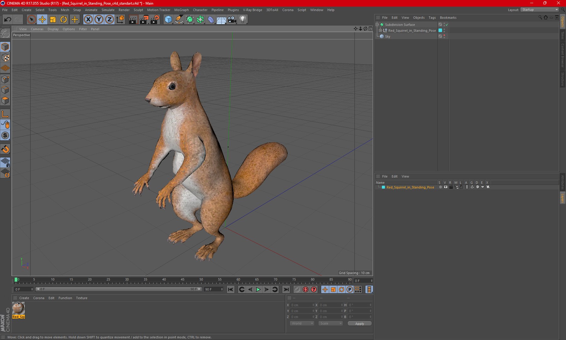Toggle Subdivision Surface enabled checkmark
Image resolution: width=566 pixels, height=340 pixels.
click(x=447, y=25)
